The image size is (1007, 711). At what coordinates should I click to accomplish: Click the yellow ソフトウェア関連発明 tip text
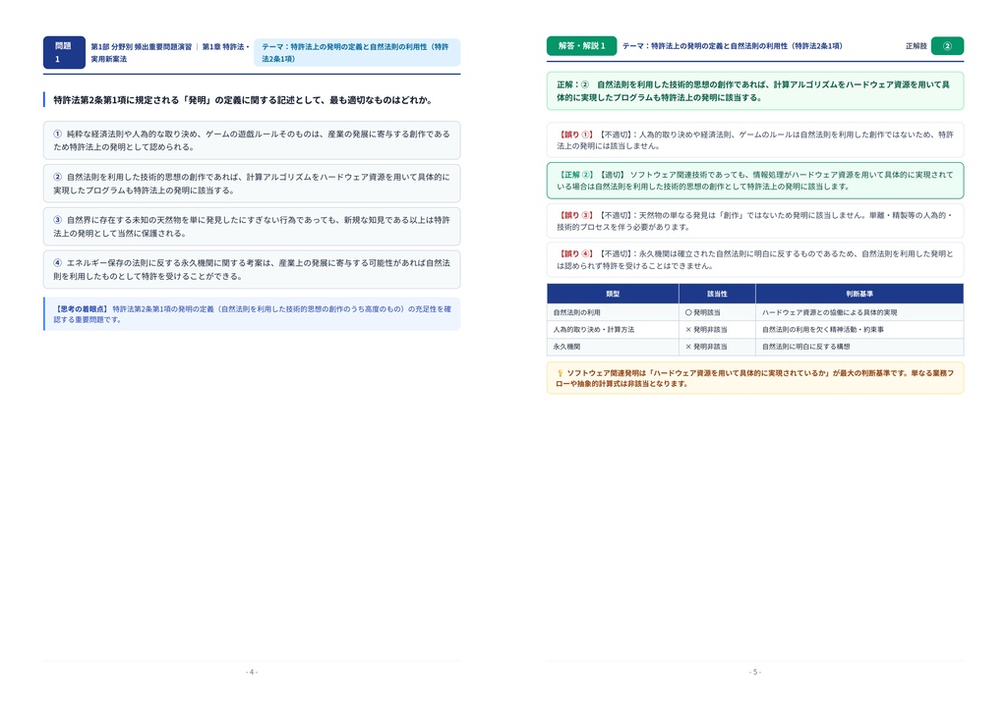click(x=755, y=378)
